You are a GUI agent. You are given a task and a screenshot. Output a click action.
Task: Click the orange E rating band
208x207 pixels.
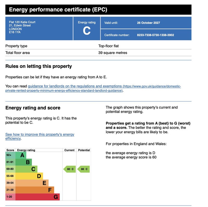pos(32,183)
